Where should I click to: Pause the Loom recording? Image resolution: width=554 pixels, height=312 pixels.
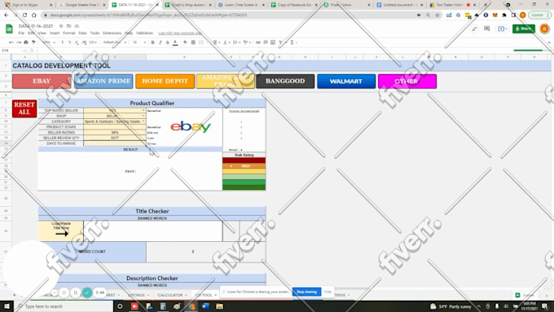click(x=75, y=292)
